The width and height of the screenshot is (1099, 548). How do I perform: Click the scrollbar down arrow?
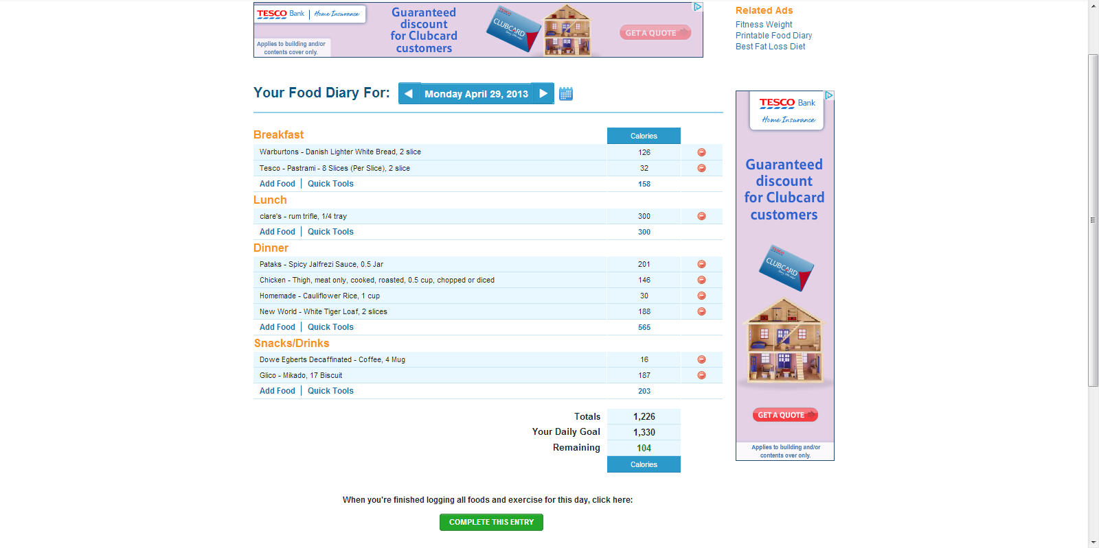[x=1094, y=543]
